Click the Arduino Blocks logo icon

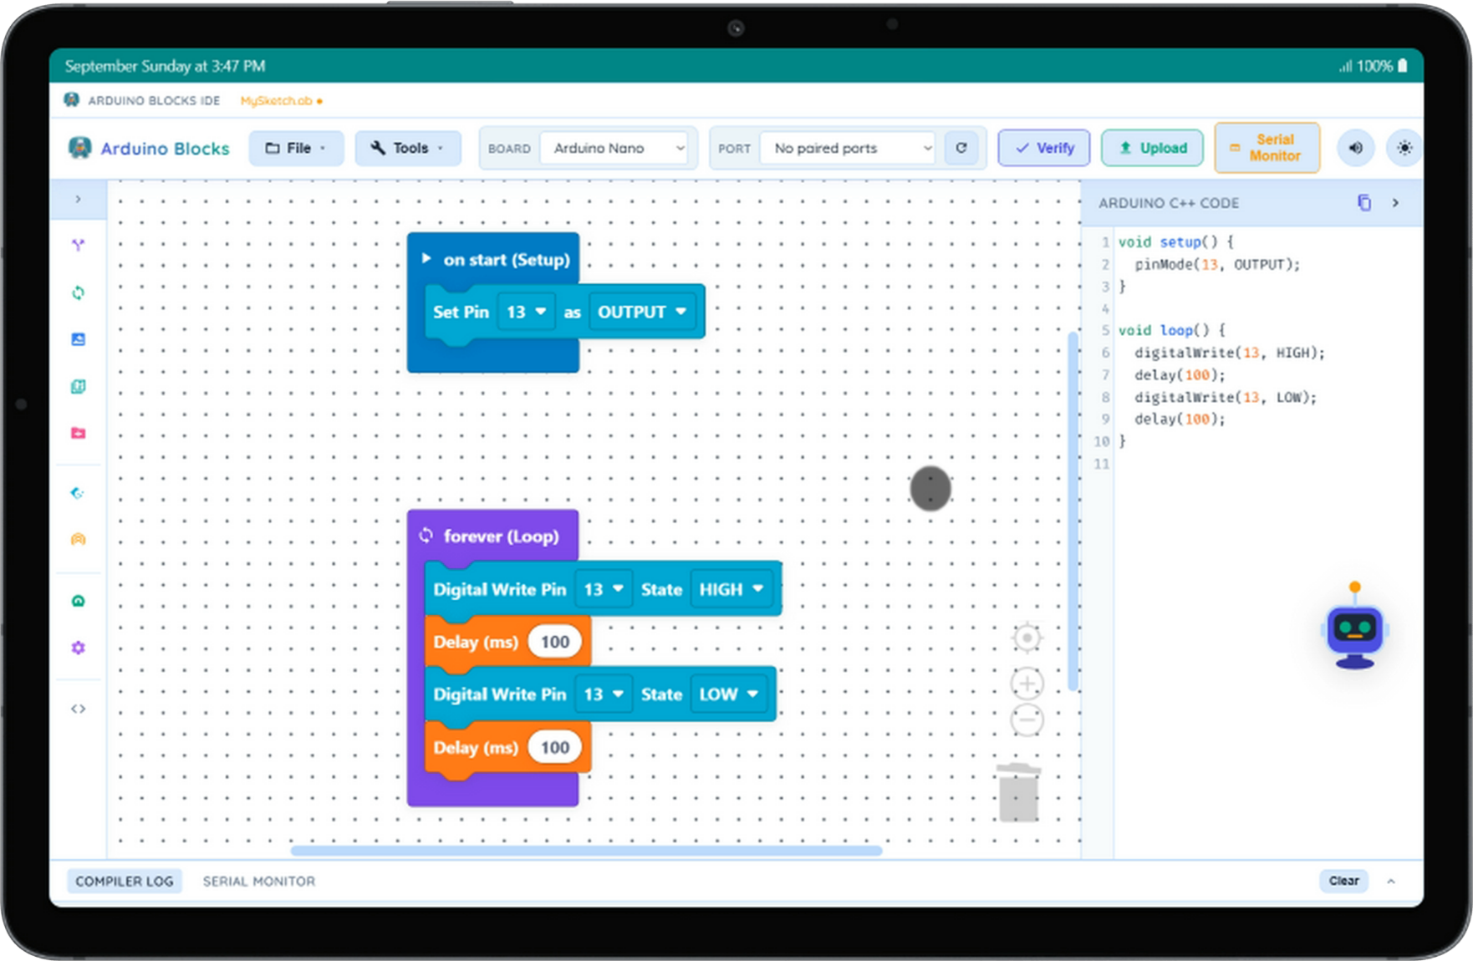pos(79,148)
